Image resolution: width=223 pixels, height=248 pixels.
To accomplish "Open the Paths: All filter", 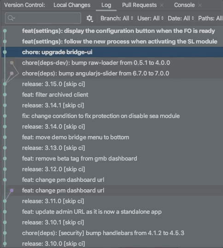I will [x=211, y=19].
